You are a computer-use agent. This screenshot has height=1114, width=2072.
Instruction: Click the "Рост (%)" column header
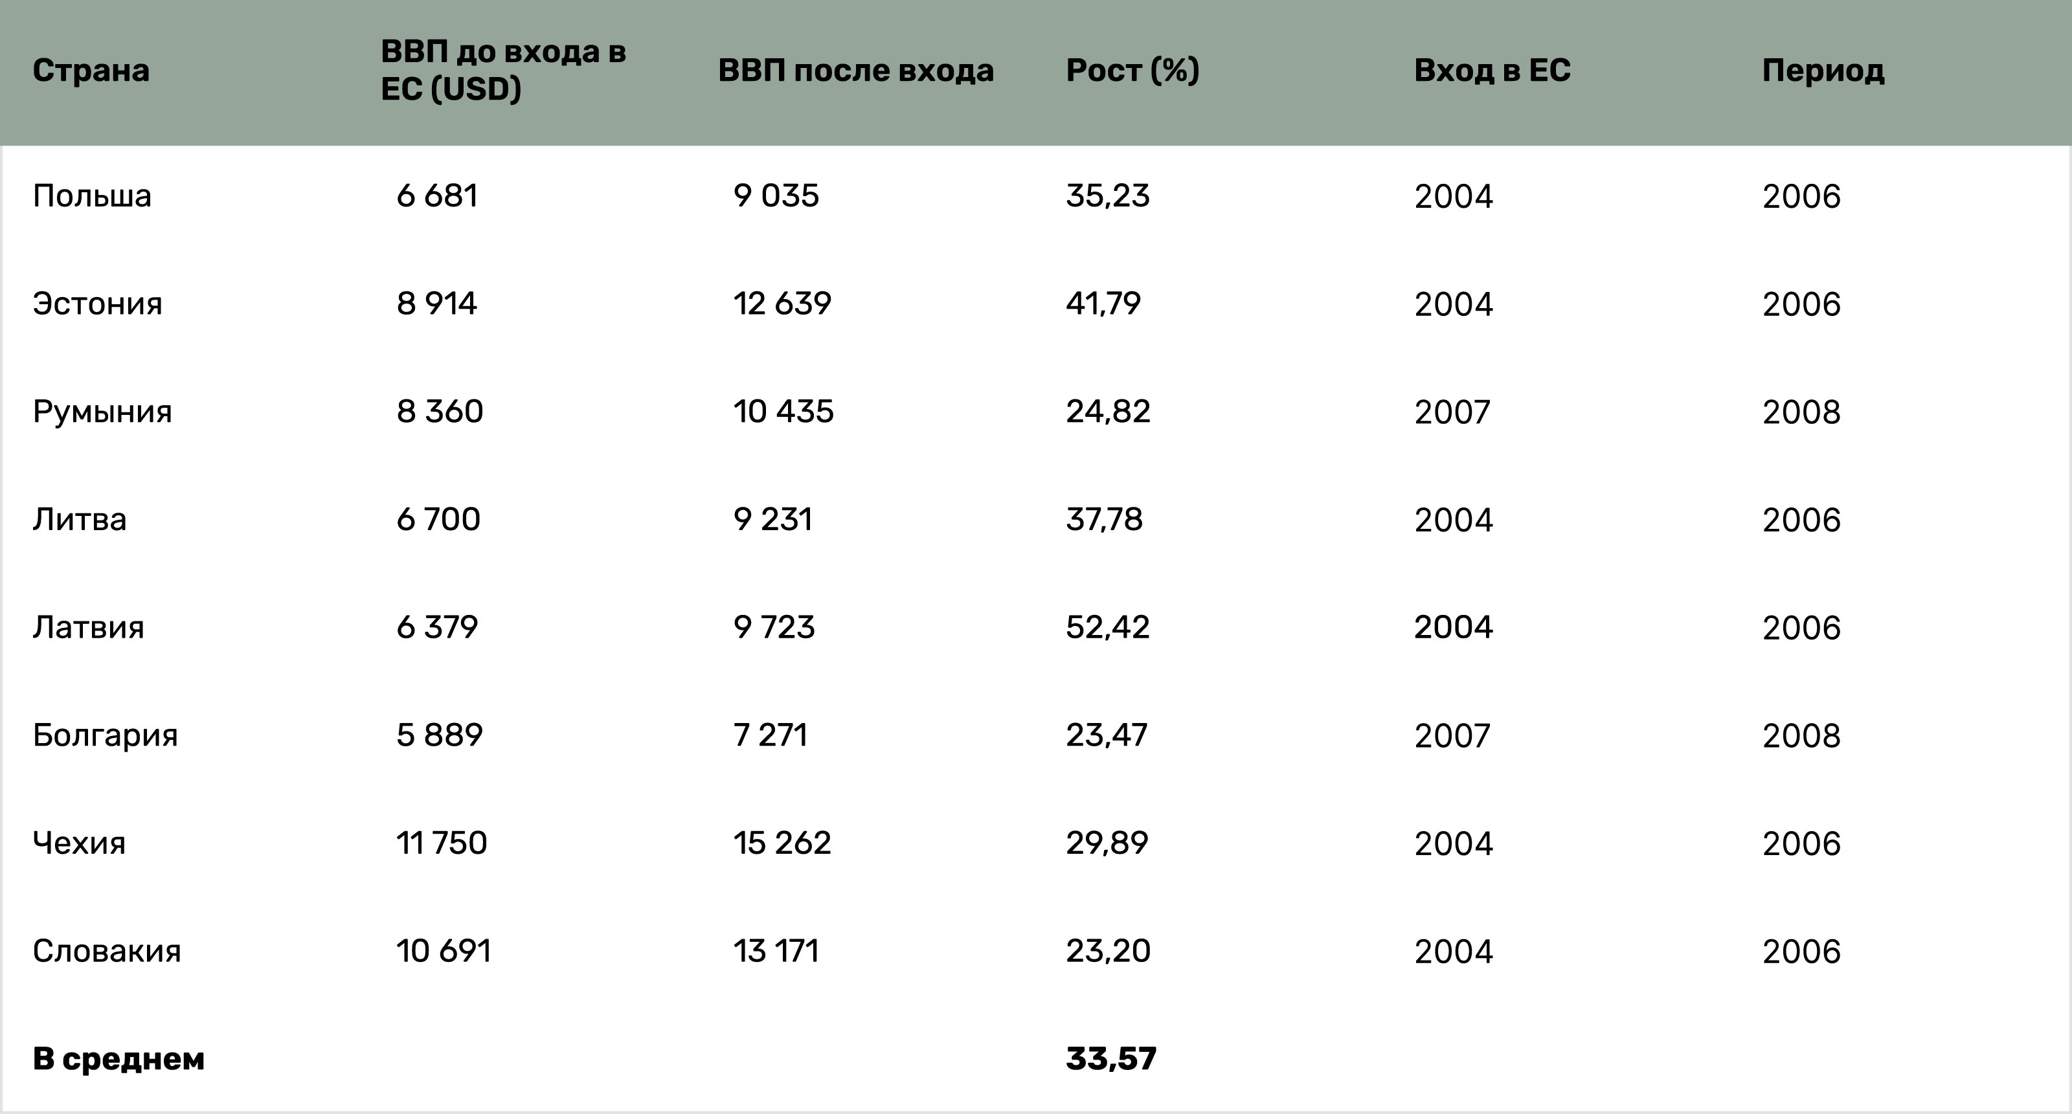pos(1132,71)
